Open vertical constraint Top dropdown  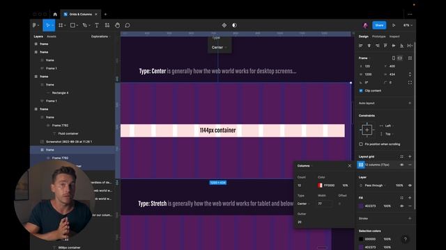[x=388, y=134]
